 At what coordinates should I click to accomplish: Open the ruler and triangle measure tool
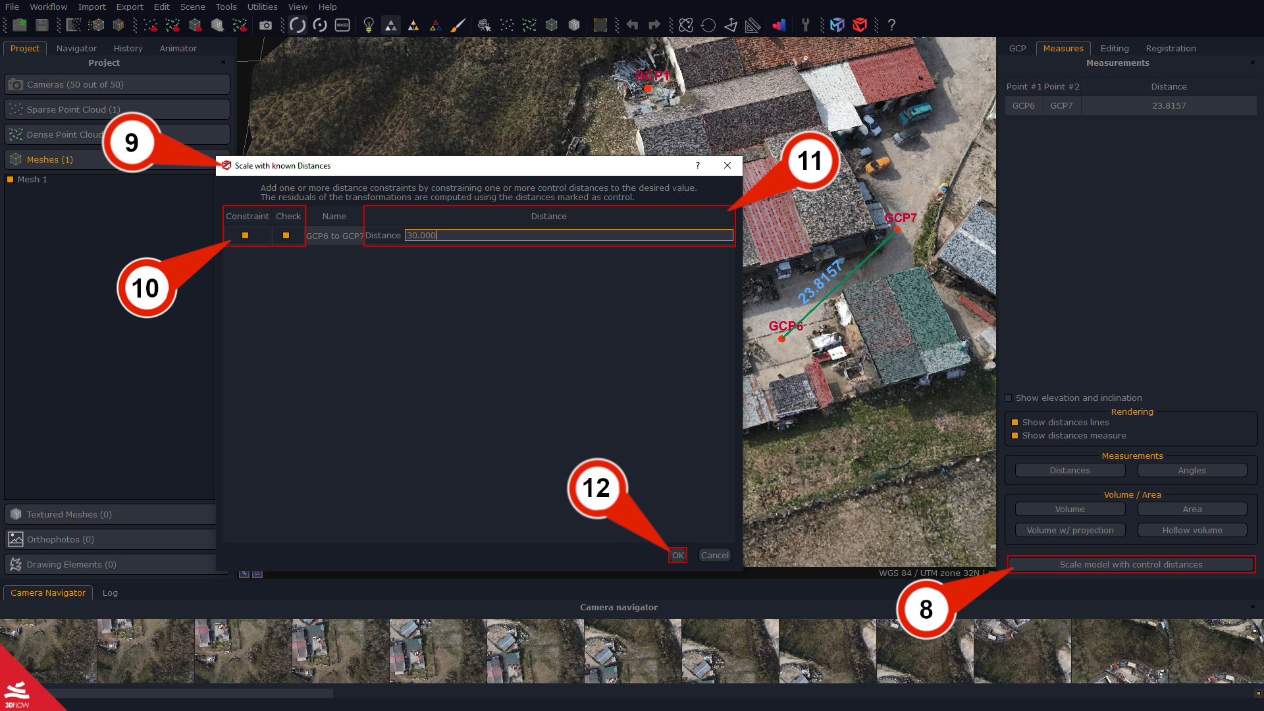click(x=753, y=25)
